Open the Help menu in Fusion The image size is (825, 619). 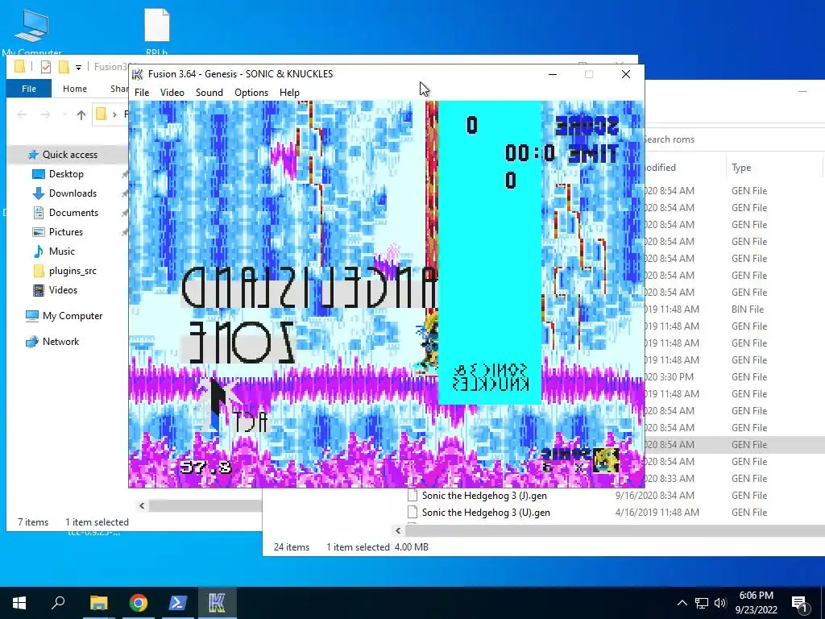pyautogui.click(x=289, y=92)
